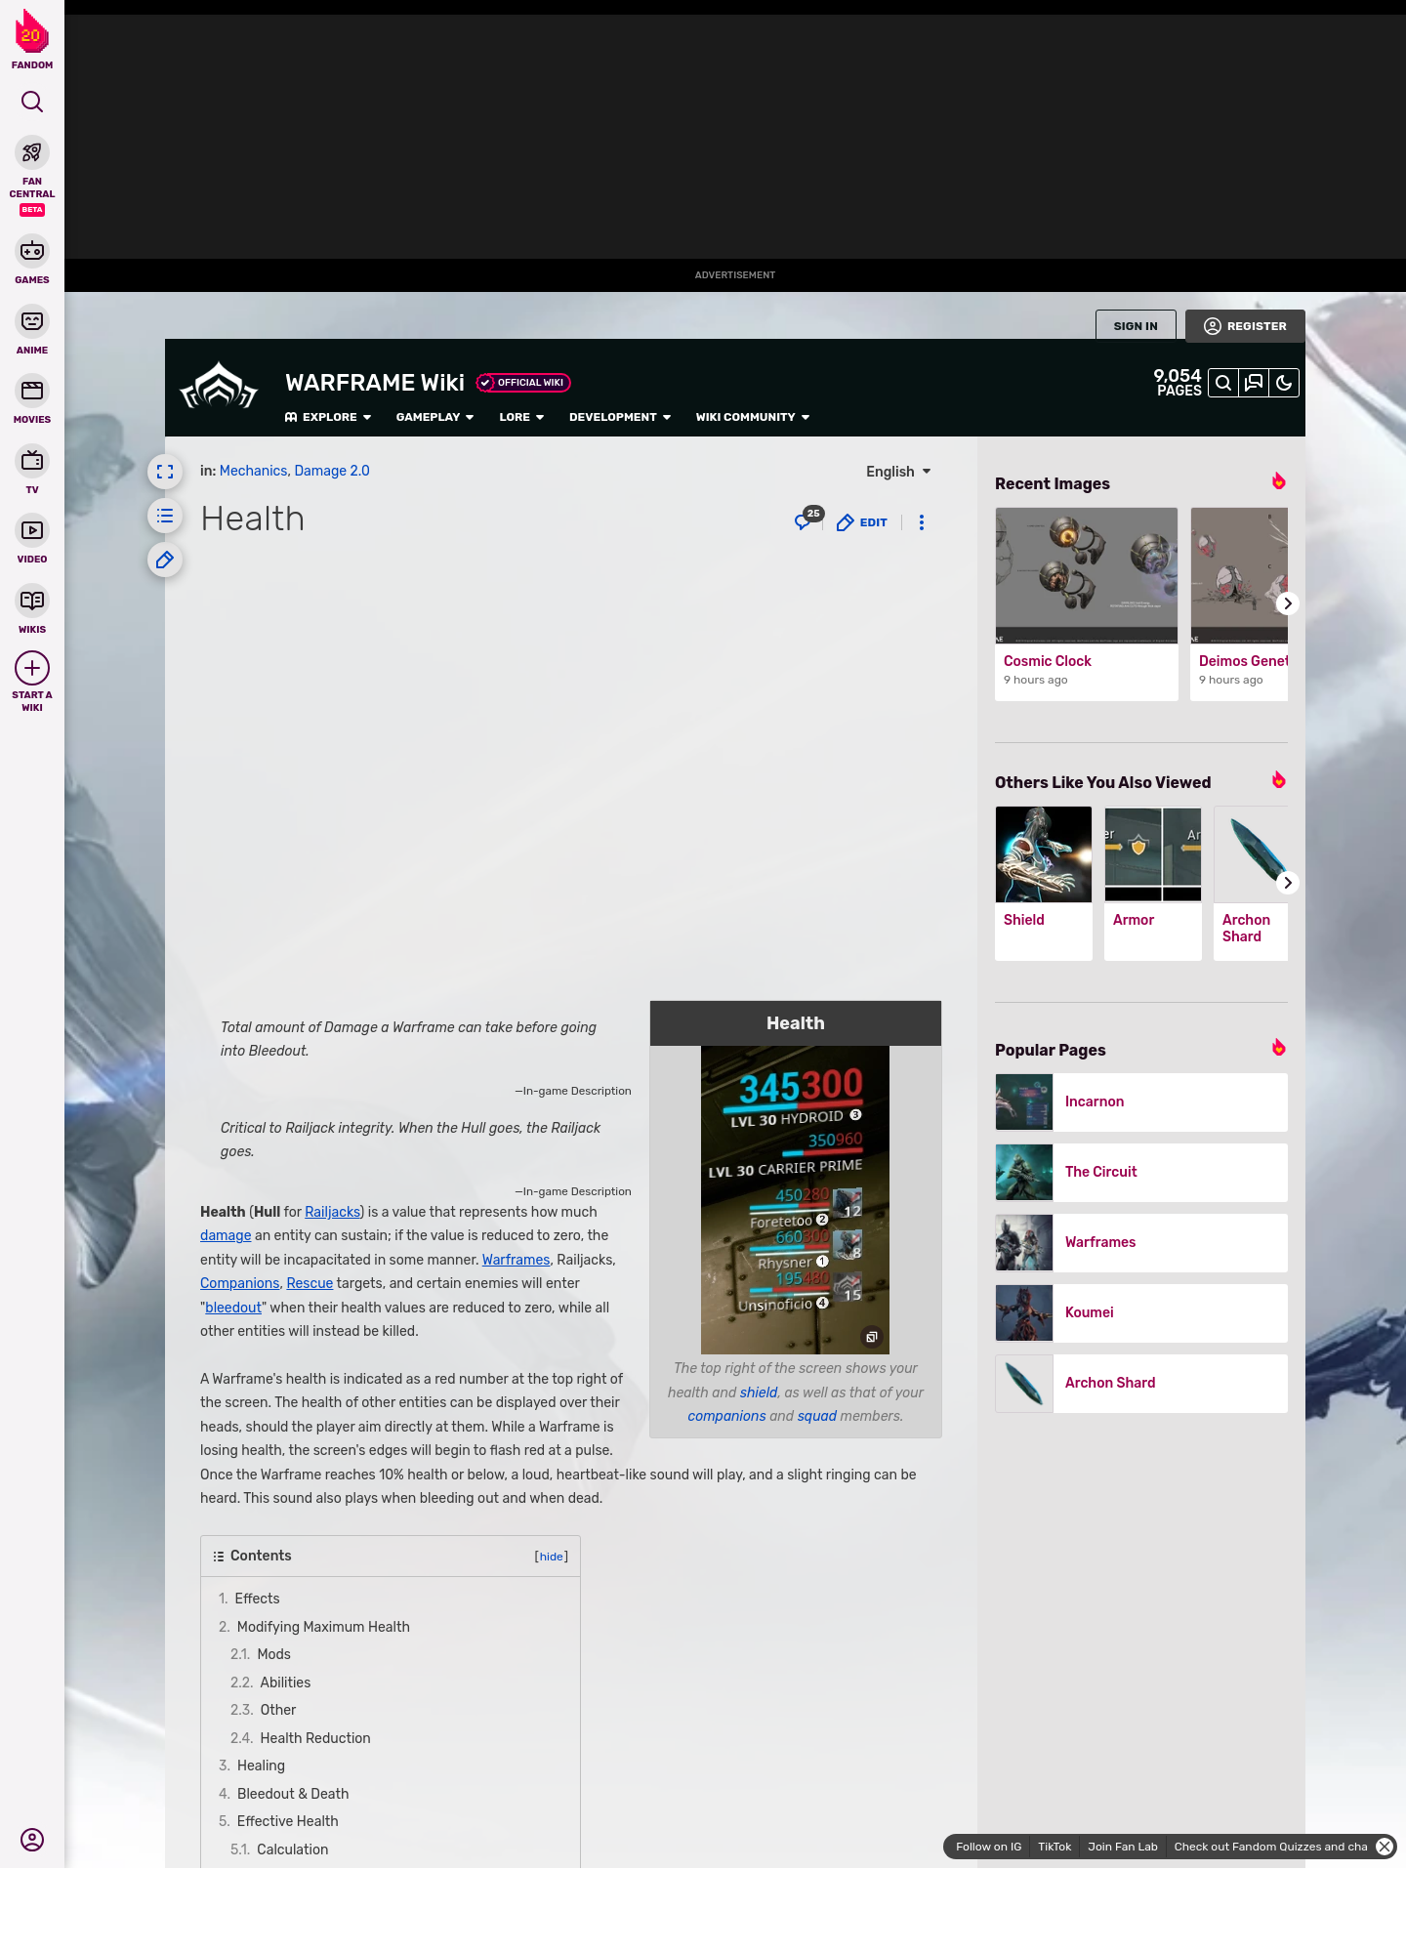Viewport: 1406px width, 1953px height.
Task: Click the Start a Wiki plus icon
Action: pyautogui.click(x=32, y=669)
